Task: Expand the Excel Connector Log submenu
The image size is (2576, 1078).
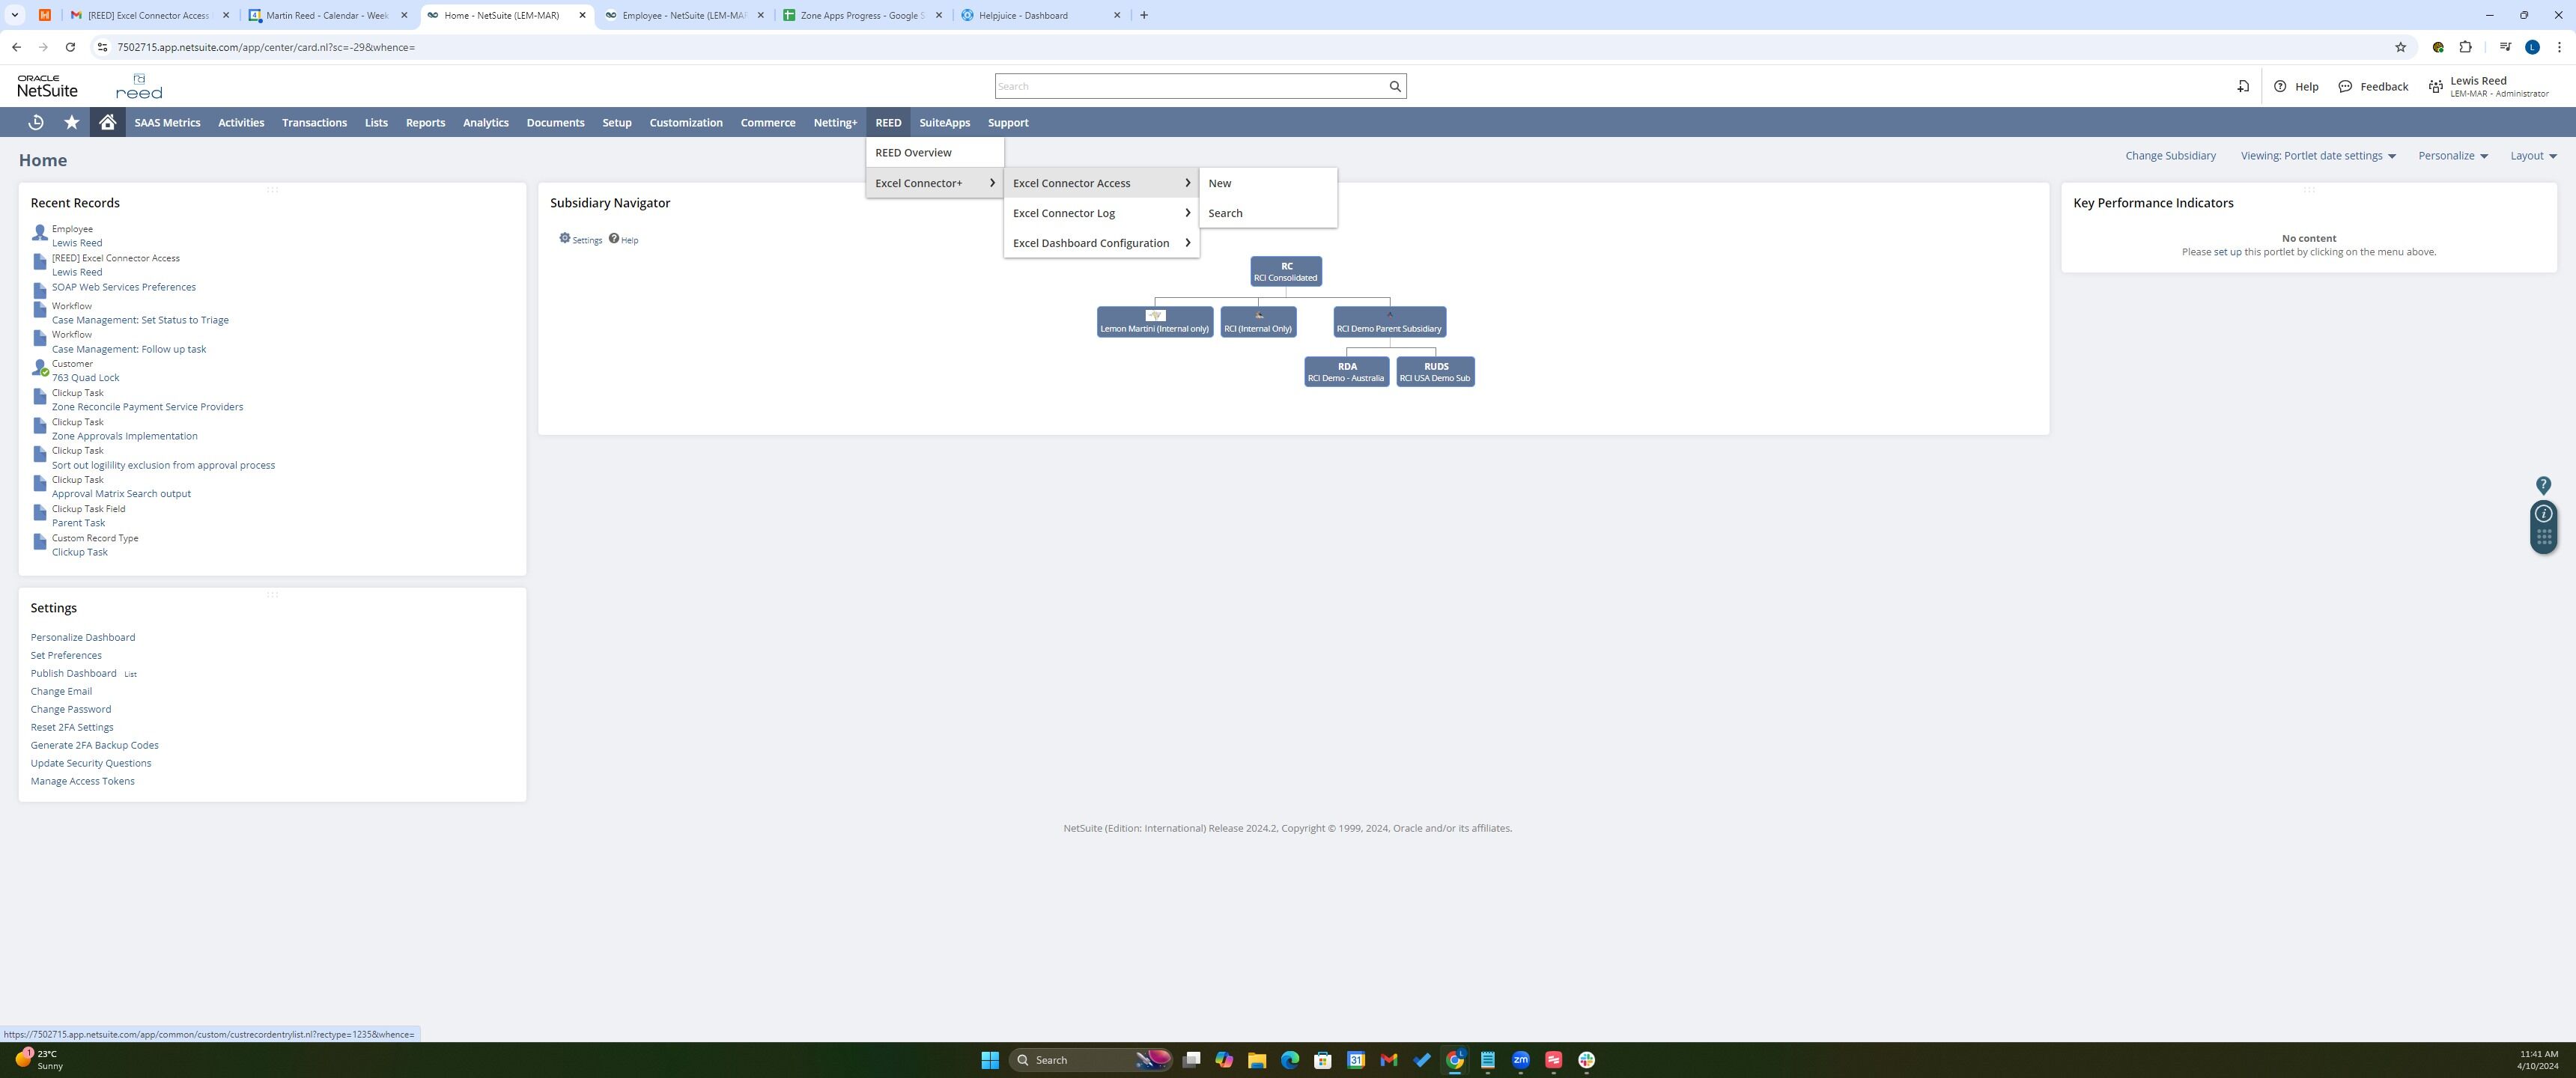Action: [x=1100, y=213]
